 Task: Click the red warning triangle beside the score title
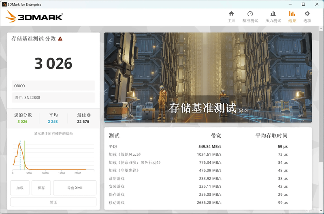60,39
